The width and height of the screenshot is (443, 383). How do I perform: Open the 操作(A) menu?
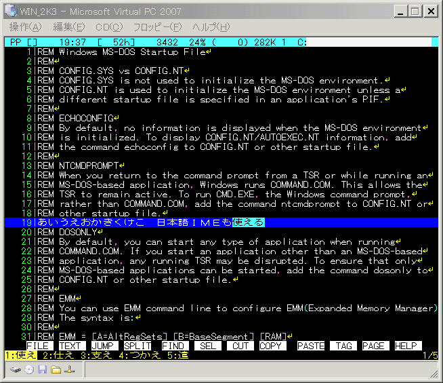(x=25, y=27)
